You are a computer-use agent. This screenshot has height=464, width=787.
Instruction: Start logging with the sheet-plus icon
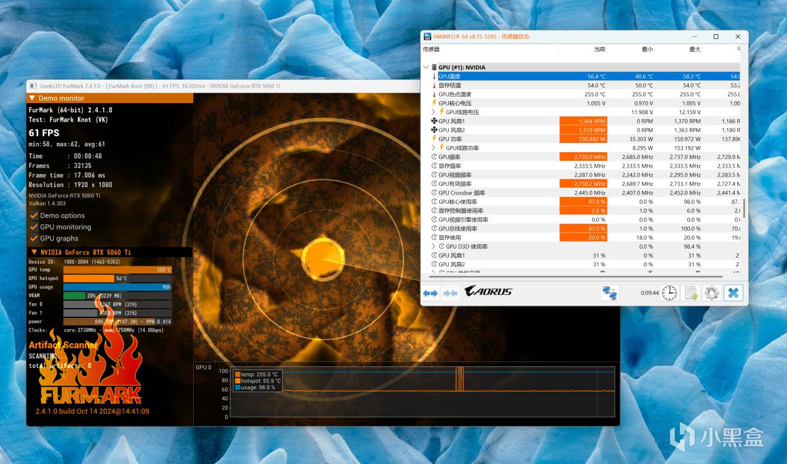[x=690, y=293]
